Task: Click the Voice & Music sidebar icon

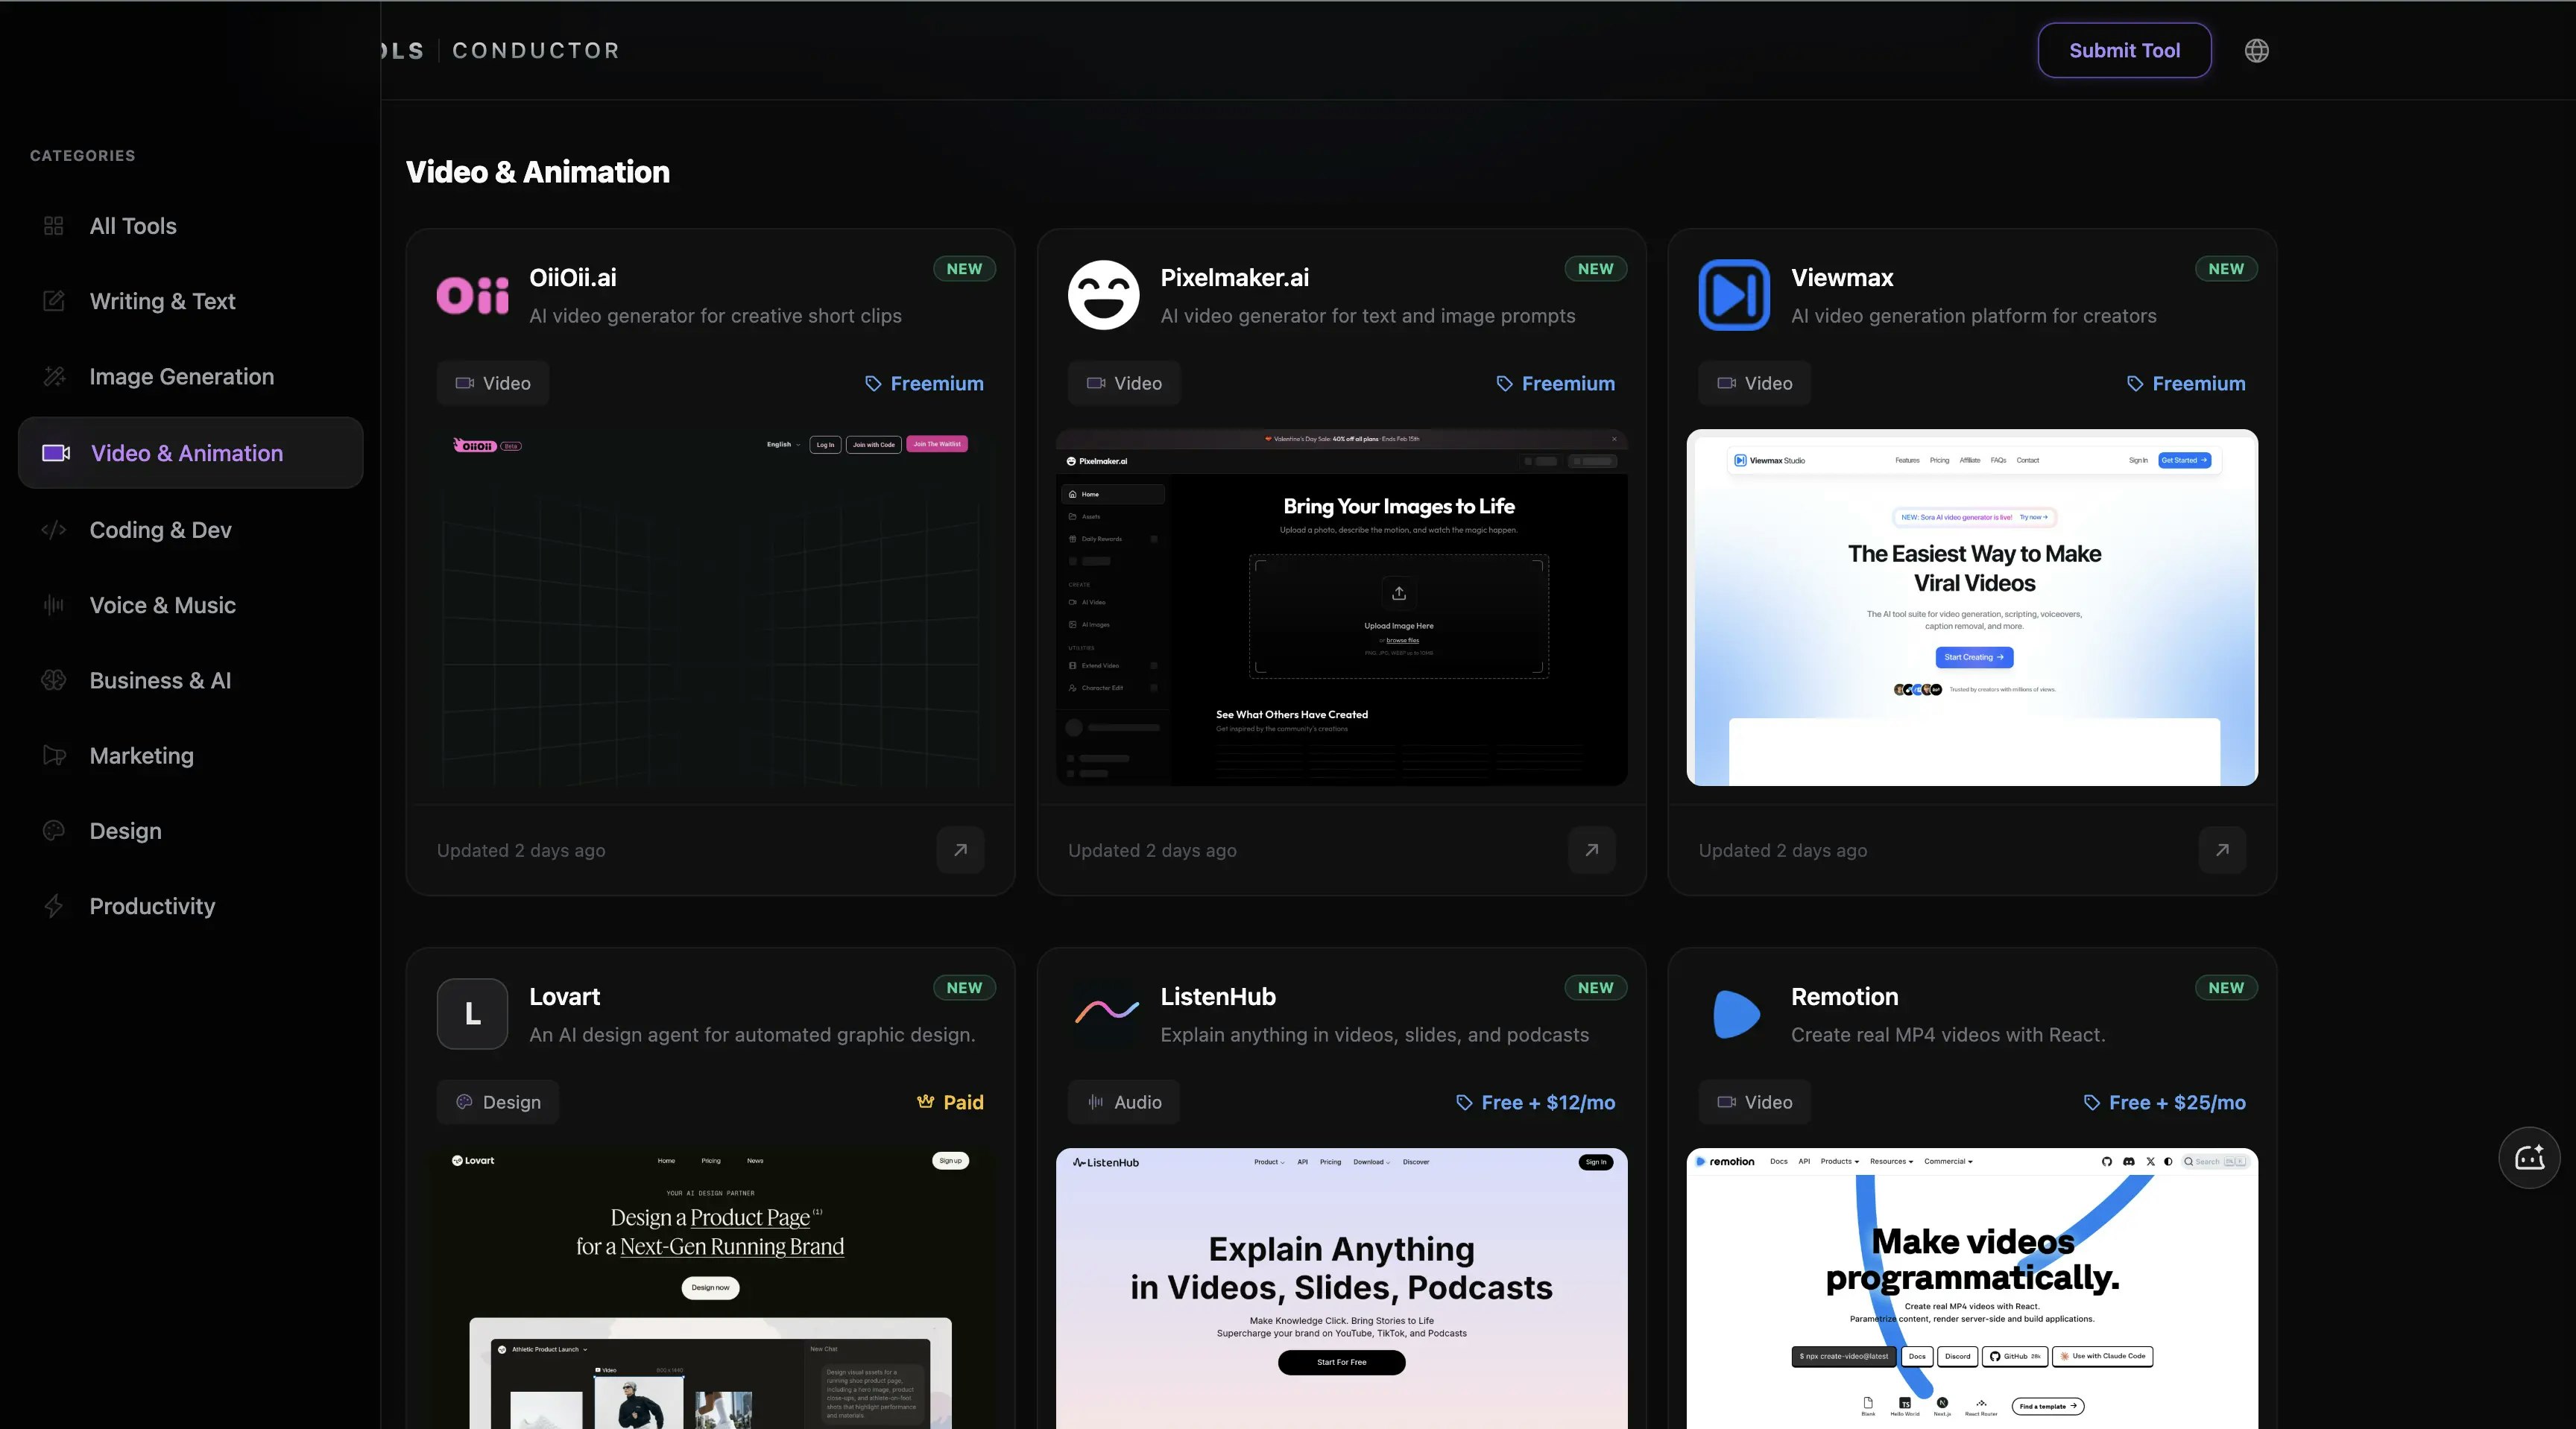Action: 54,604
